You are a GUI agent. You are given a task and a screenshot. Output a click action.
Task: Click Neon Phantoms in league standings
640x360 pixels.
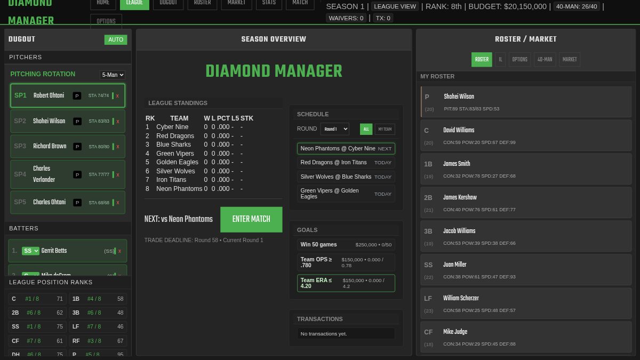(179, 189)
